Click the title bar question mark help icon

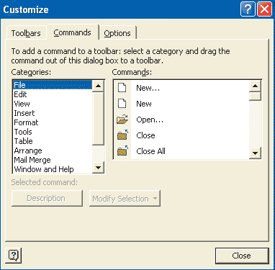[248, 9]
